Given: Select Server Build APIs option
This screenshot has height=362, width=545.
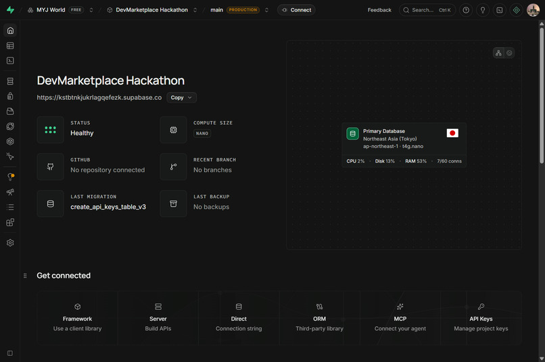Looking at the screenshot, I should click(158, 318).
